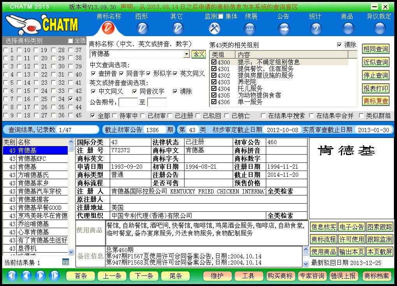397x286 pixels.
Task: Open the 监测 tools icon
Action: tap(214, 28)
